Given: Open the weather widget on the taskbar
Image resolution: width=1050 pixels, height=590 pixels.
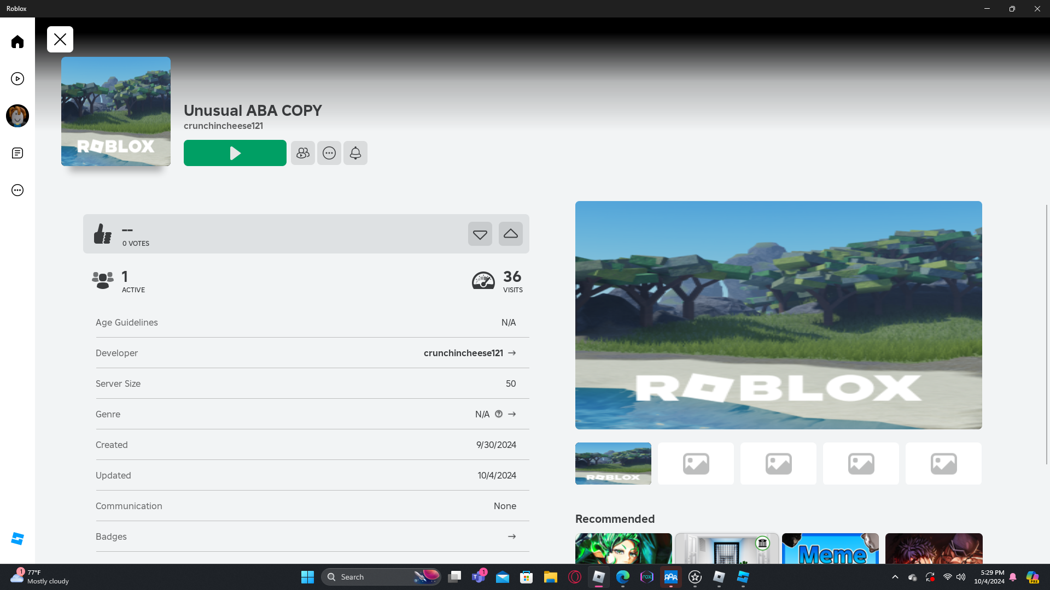Looking at the screenshot, I should coord(40,577).
